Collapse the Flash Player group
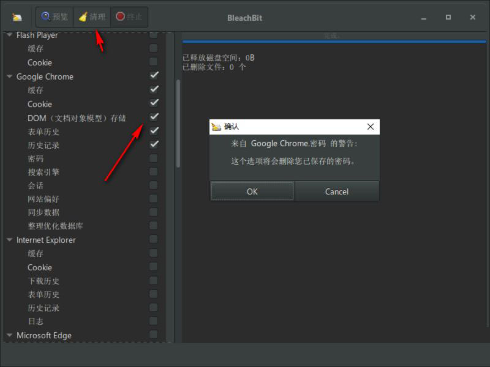Image resolution: width=490 pixels, height=367 pixels. (9, 35)
